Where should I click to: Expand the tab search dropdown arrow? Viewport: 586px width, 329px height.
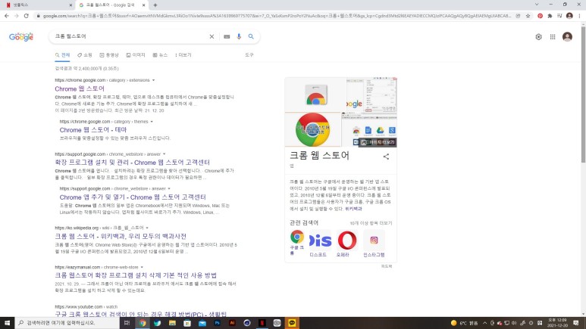[537, 5]
